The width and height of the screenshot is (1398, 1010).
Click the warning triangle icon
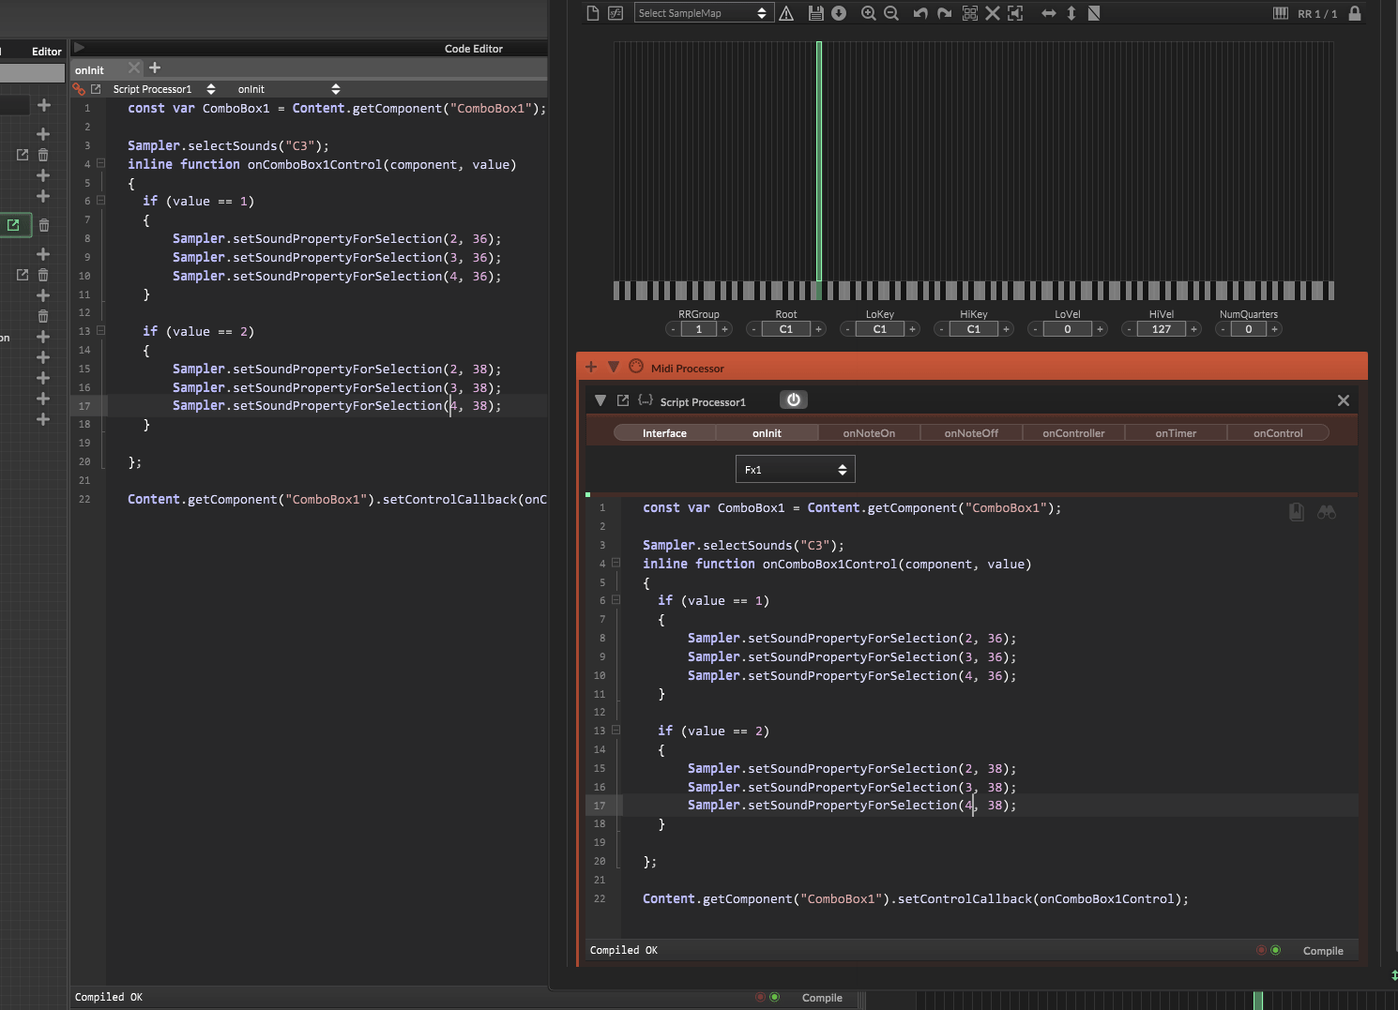[786, 13]
